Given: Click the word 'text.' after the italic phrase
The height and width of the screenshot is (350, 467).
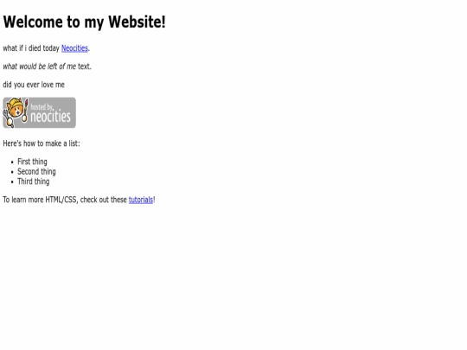Looking at the screenshot, I should coord(85,67).
